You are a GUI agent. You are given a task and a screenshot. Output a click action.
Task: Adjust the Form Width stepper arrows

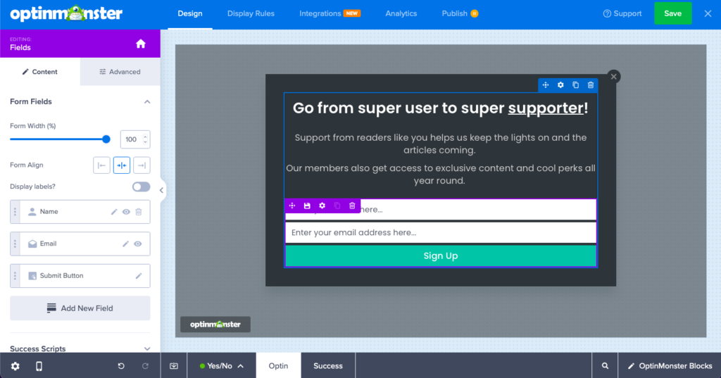pos(145,139)
